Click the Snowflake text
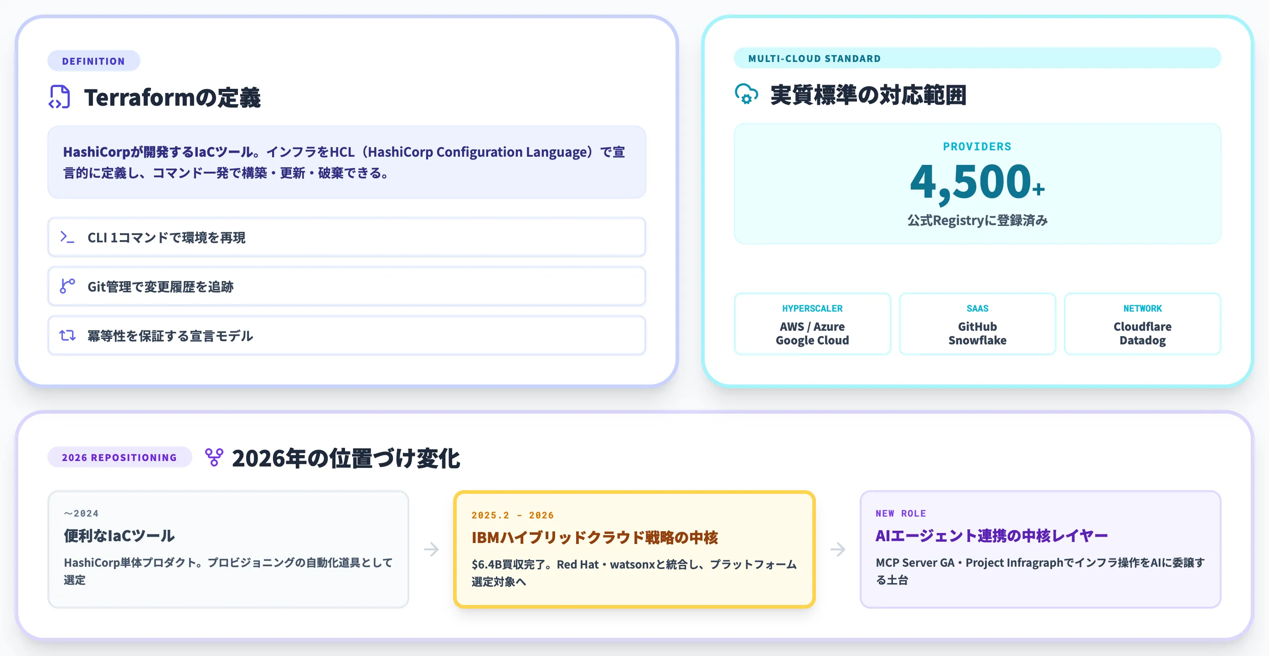 pos(977,340)
